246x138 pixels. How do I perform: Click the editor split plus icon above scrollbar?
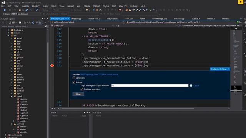tap(236, 29)
